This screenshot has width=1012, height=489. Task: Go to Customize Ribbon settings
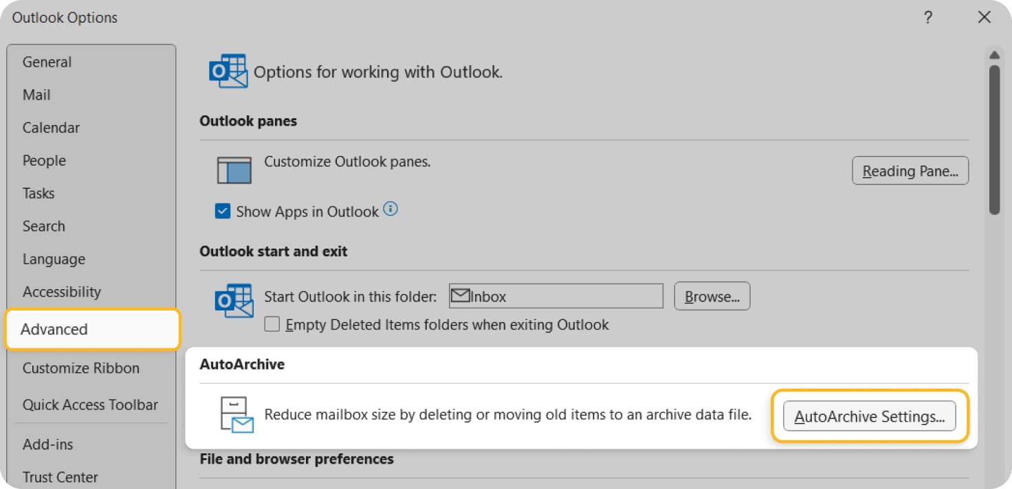[80, 368]
